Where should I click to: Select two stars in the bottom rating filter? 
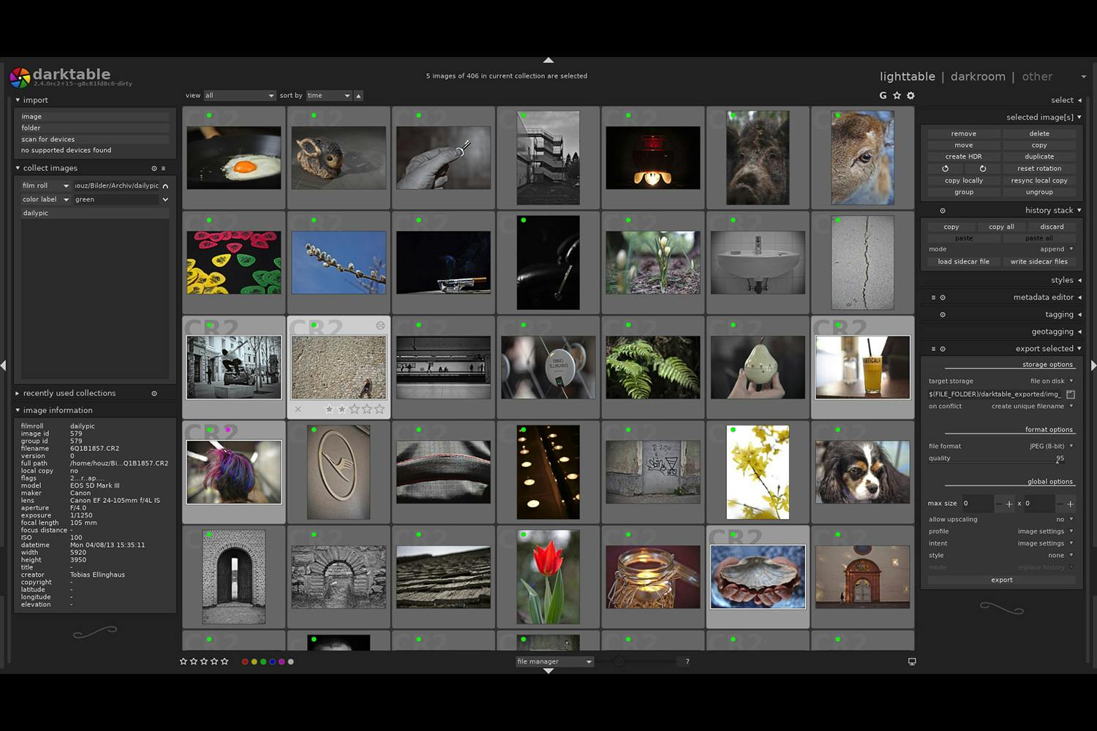pos(194,662)
